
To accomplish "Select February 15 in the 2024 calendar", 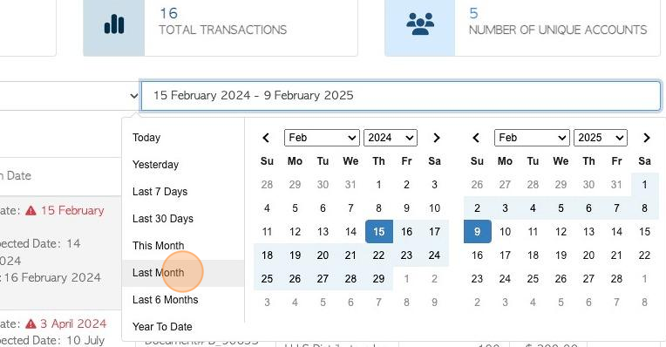I will (379, 231).
